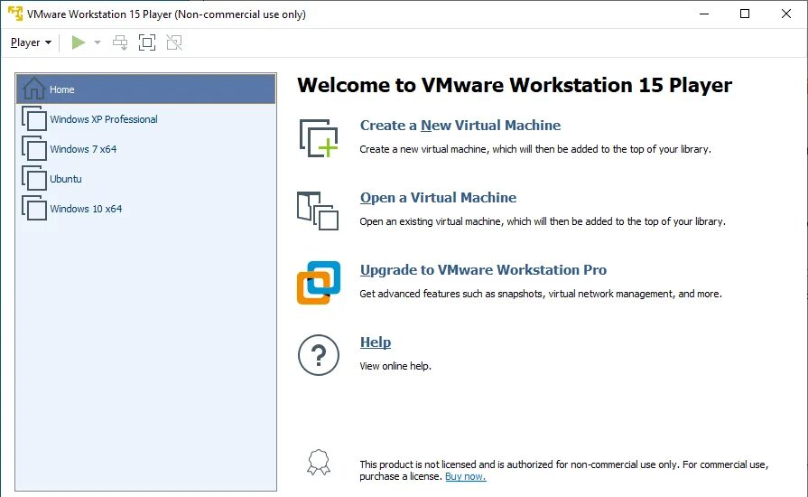Click the Help question mark icon

[319, 355]
